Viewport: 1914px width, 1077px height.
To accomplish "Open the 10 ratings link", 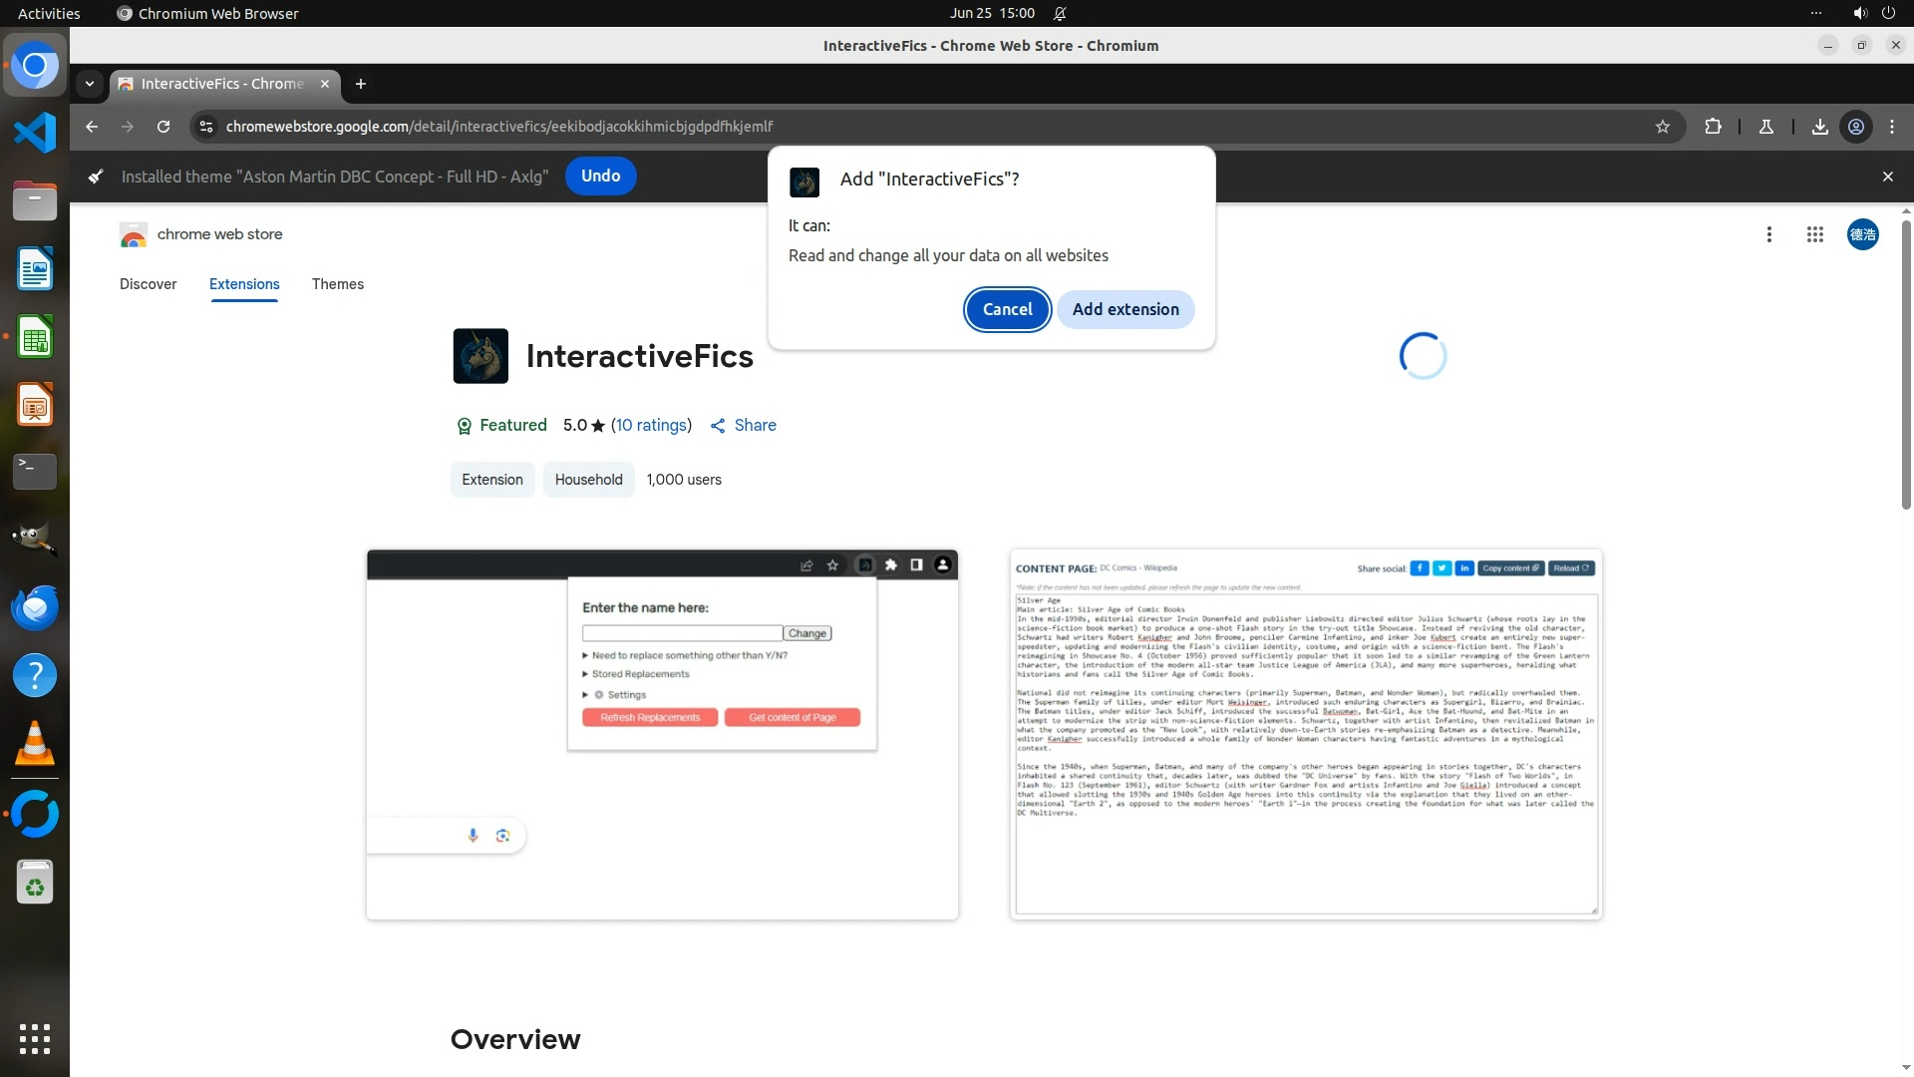I will (x=651, y=425).
